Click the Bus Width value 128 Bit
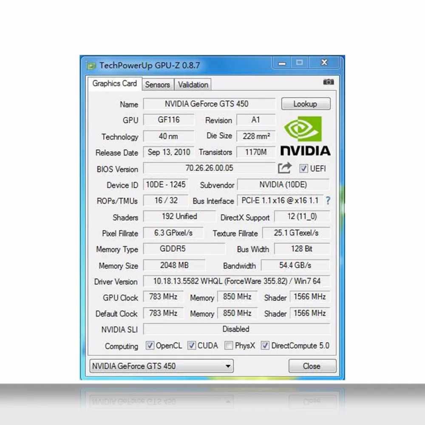 pos(302,249)
